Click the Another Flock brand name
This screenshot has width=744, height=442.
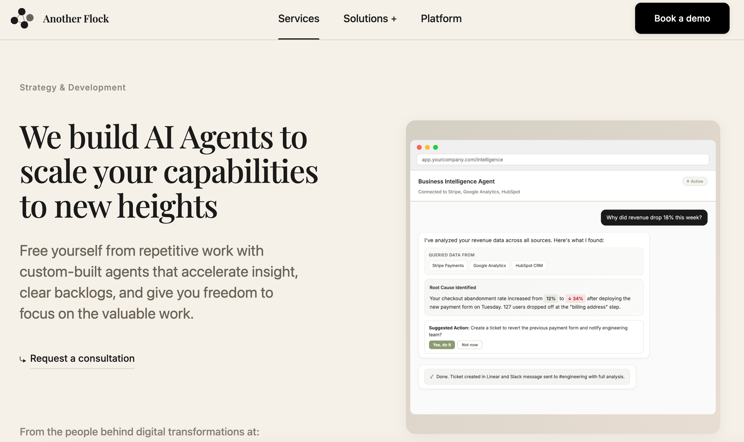click(76, 19)
